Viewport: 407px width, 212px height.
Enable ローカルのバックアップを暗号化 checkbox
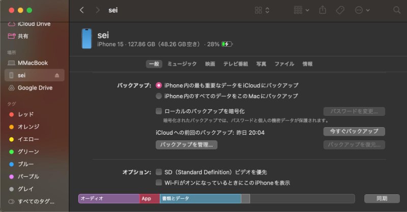(x=159, y=111)
